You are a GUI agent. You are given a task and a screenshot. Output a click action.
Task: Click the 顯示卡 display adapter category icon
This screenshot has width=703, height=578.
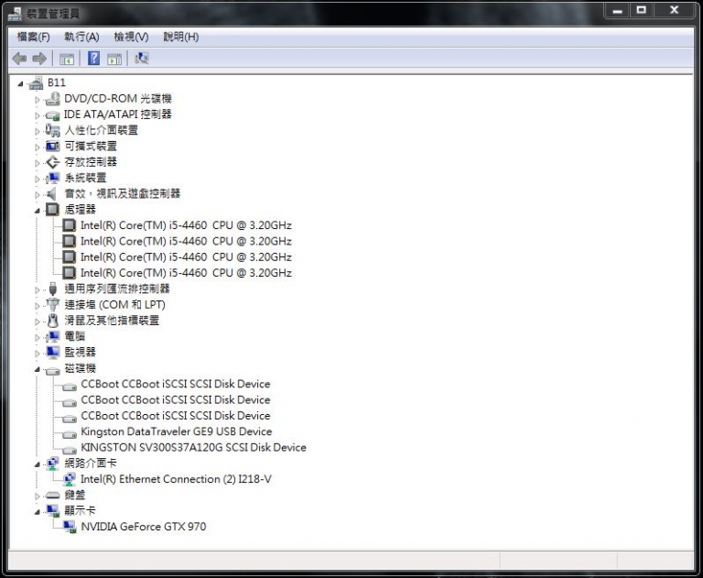52,511
